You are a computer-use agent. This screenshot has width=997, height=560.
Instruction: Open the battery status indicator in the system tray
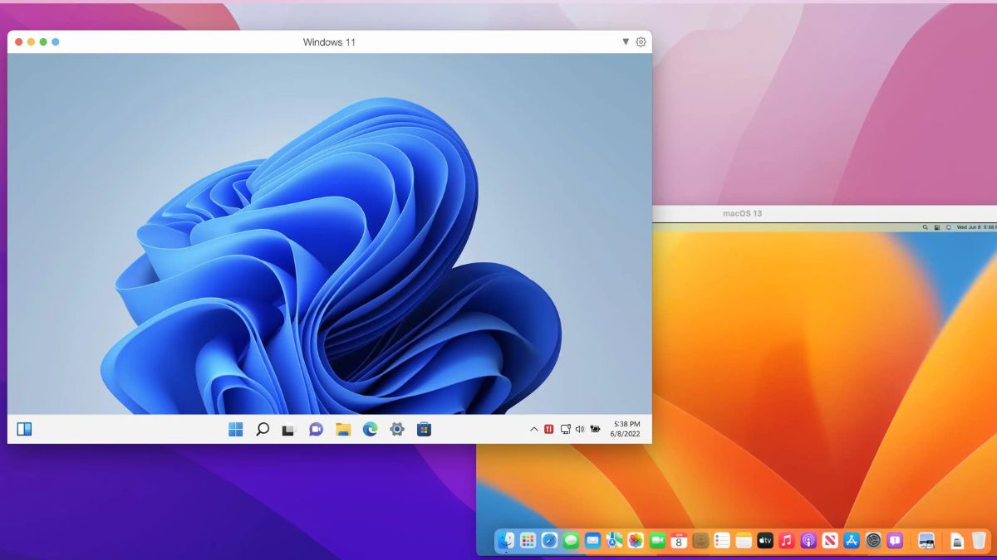(595, 429)
